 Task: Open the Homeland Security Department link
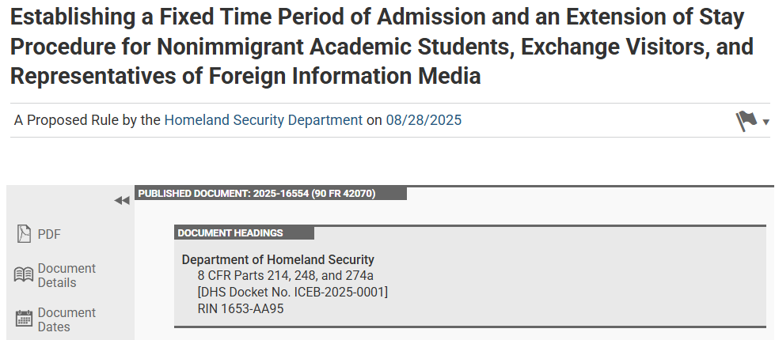click(263, 120)
